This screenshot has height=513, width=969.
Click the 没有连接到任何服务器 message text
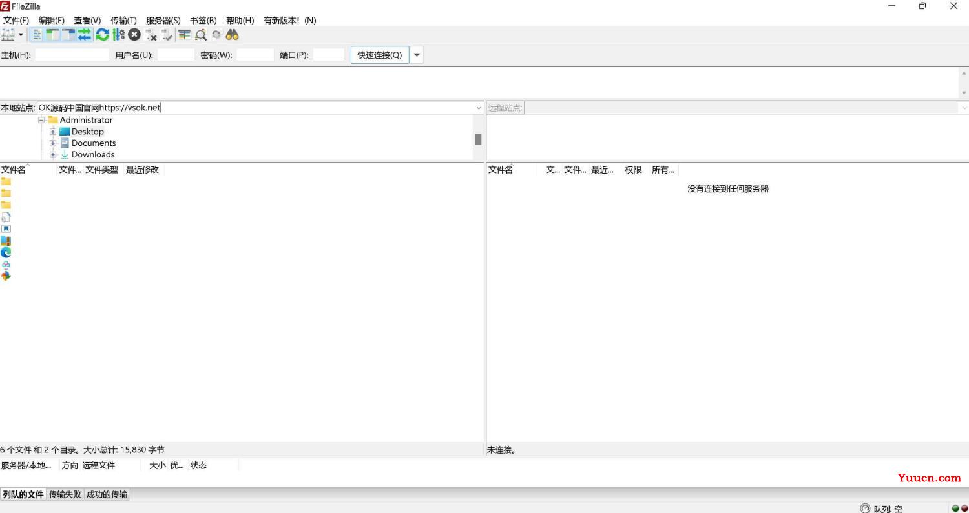pyautogui.click(x=728, y=189)
